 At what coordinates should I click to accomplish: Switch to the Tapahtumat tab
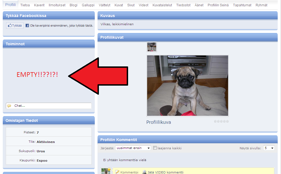[242, 5]
